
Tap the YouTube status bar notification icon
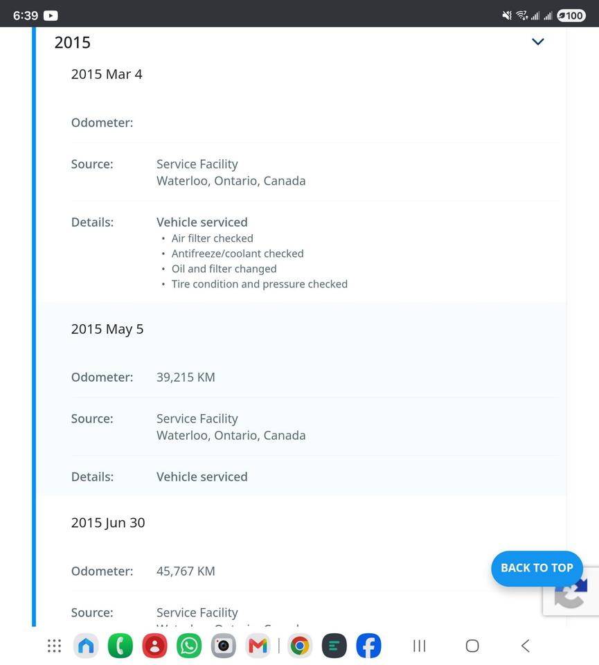coord(51,16)
